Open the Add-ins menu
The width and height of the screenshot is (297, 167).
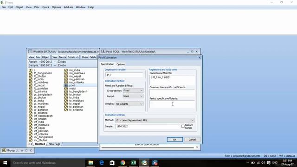pos(68,7)
